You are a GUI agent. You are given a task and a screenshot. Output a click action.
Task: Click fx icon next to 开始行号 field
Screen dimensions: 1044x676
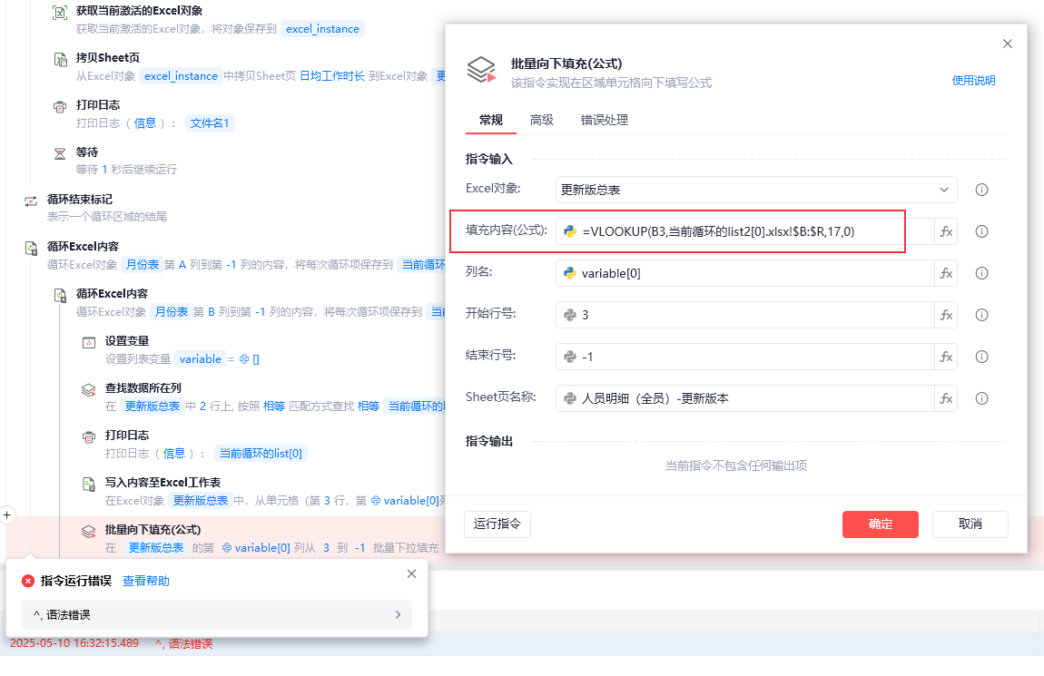click(x=946, y=315)
